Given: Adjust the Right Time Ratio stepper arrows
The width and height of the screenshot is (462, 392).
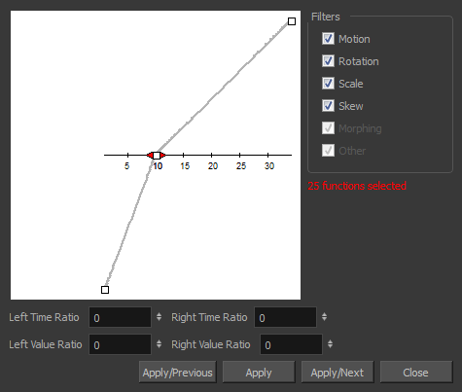Looking at the screenshot, I should 324,317.
